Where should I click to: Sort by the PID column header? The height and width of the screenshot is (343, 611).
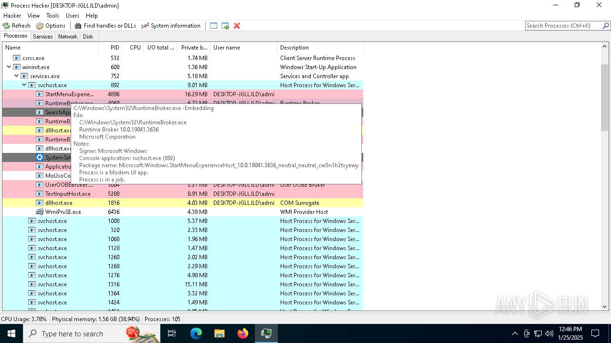[110, 48]
